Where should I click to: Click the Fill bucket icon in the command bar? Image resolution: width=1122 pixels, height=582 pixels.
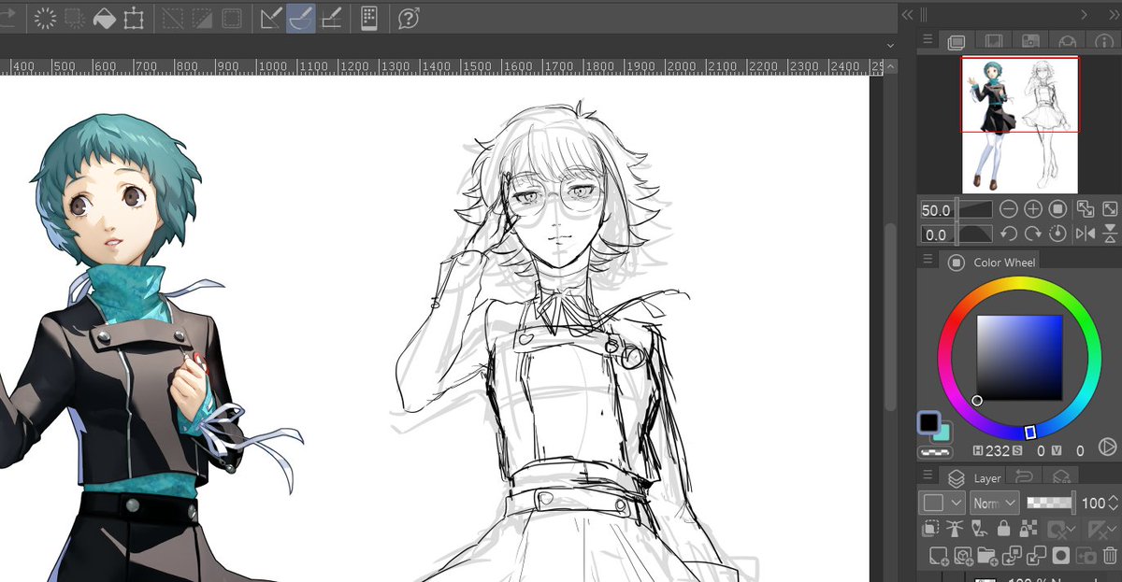(104, 18)
